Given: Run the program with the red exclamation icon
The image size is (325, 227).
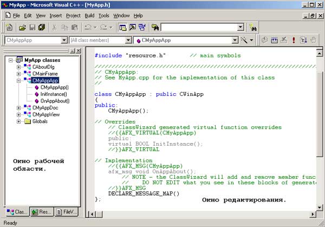Looking at the screenshot, I should pyautogui.click(x=294, y=40).
